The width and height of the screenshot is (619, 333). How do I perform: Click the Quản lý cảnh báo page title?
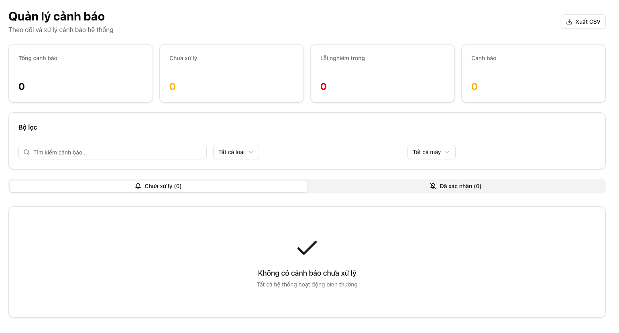(x=57, y=16)
